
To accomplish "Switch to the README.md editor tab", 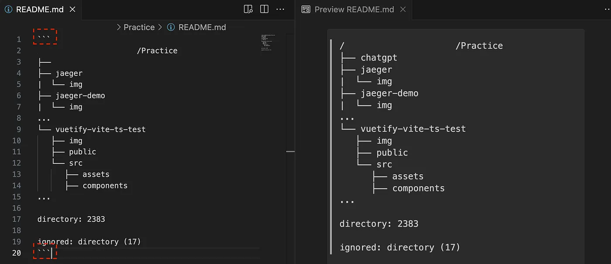I will coord(40,10).
